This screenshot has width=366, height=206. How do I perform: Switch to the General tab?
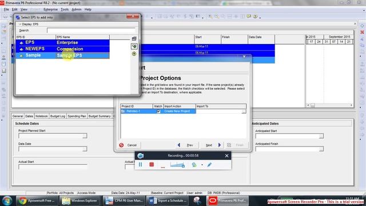(x=18, y=116)
